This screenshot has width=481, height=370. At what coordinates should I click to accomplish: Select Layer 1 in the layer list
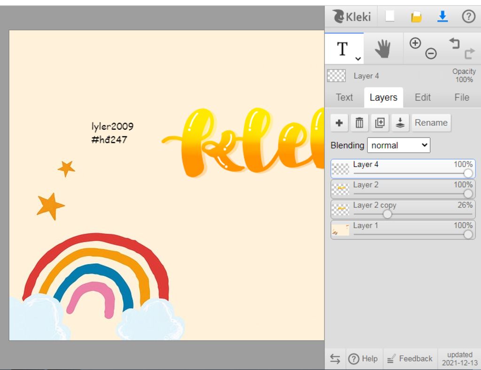pyautogui.click(x=403, y=230)
